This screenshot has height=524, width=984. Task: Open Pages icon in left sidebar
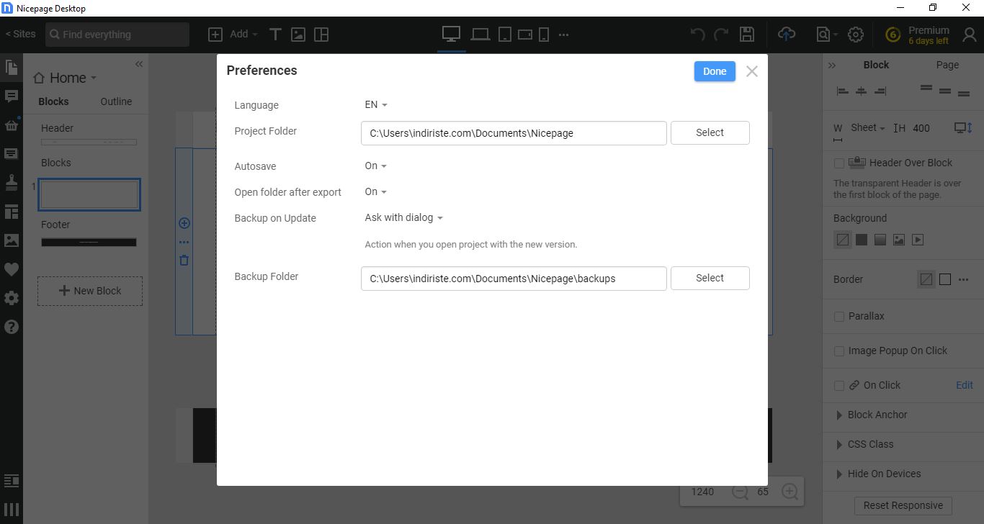point(12,67)
